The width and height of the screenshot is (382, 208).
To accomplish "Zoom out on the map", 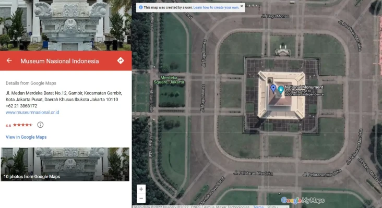I will point(141,198).
